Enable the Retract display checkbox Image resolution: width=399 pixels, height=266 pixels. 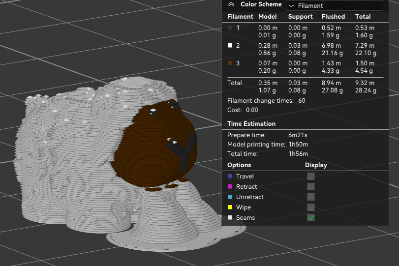click(x=311, y=187)
